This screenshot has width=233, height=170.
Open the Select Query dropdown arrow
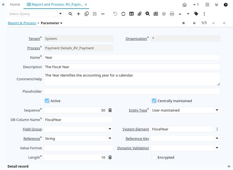point(60,14)
